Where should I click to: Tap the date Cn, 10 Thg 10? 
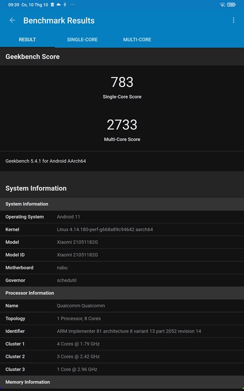coord(35,4)
